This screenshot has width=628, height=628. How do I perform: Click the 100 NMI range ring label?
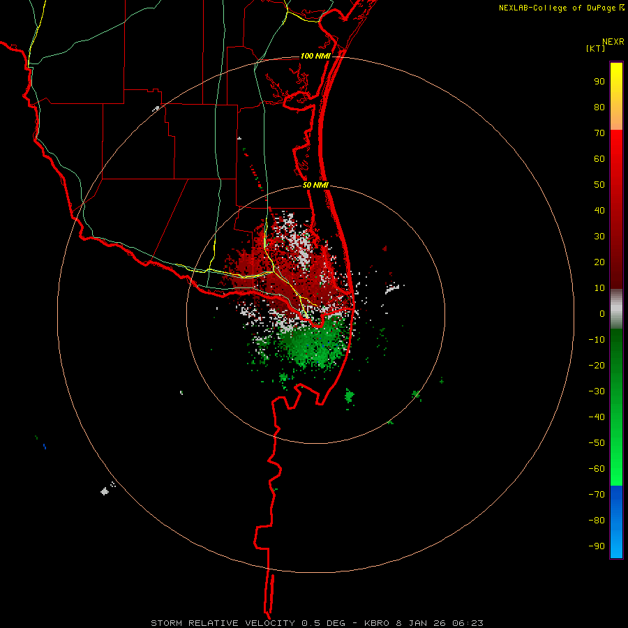(x=315, y=56)
